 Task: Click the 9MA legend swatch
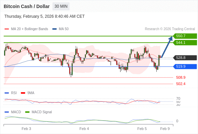(x=23, y=93)
